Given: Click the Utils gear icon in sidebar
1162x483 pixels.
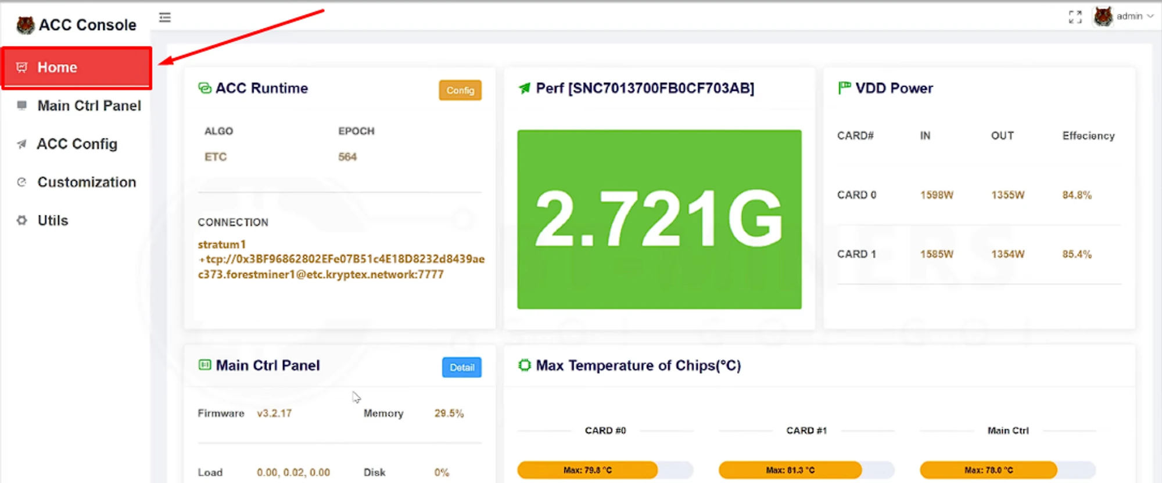Looking at the screenshot, I should (x=22, y=221).
